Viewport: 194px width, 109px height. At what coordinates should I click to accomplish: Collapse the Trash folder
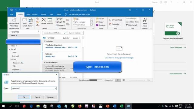(x=11, y=59)
